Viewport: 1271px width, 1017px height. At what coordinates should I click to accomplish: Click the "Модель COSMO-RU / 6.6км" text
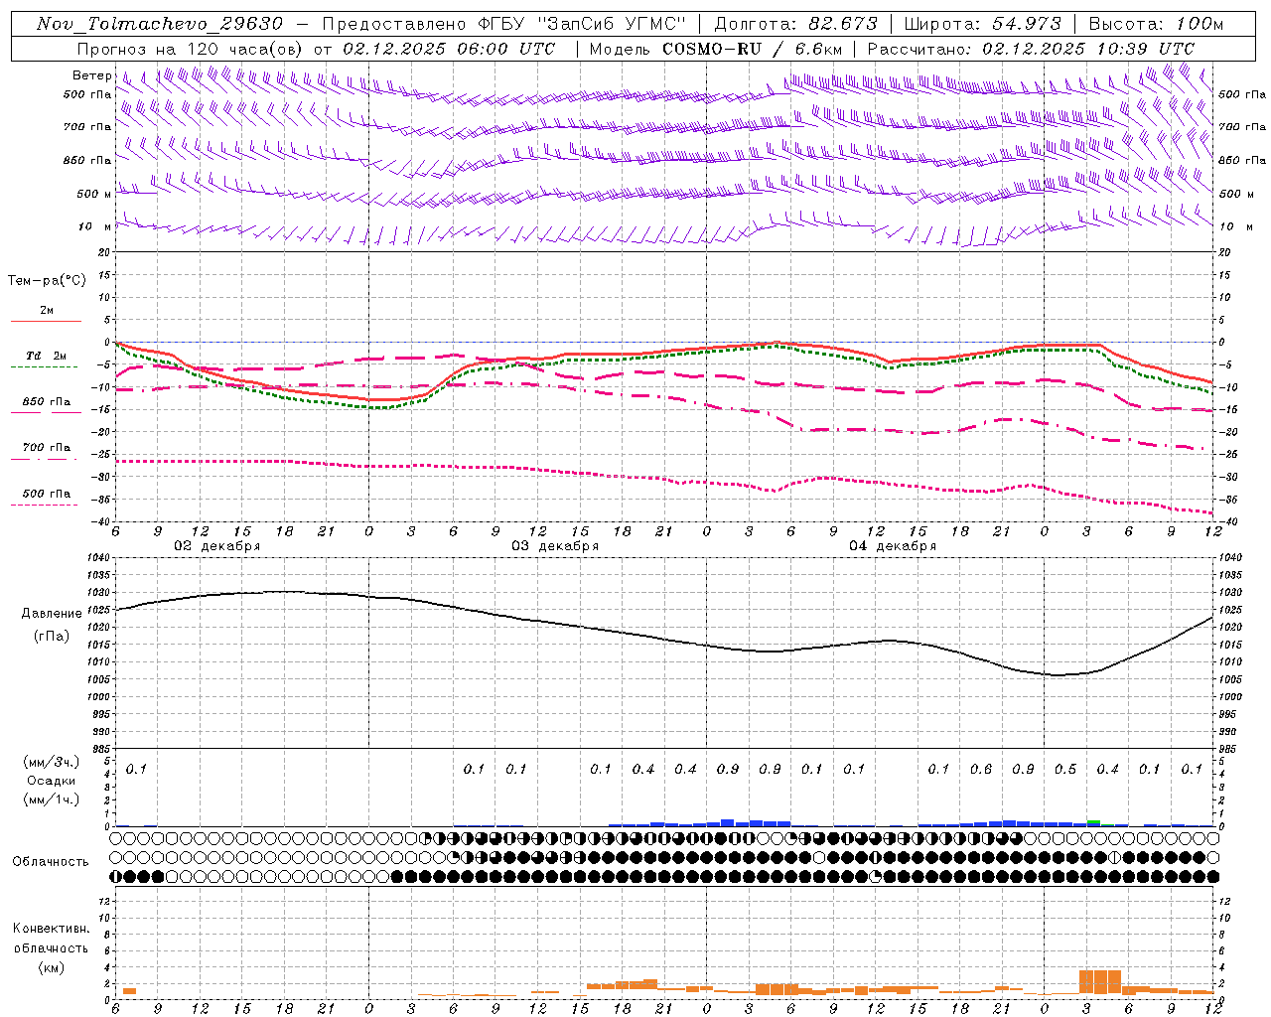716,49
